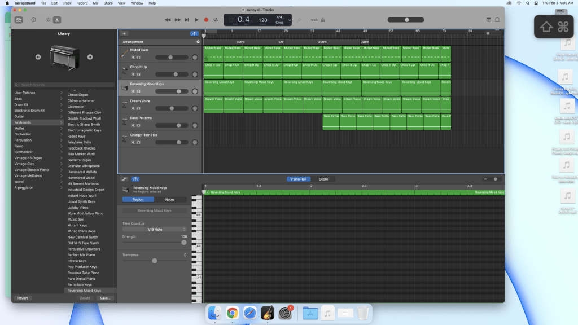Toggle the Smart Controls dial icon
This screenshot has width=578, height=325.
pyautogui.click(x=49, y=20)
